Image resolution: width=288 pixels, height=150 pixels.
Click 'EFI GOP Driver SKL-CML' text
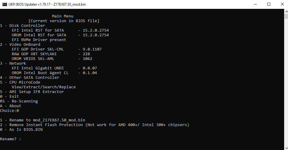(38, 49)
